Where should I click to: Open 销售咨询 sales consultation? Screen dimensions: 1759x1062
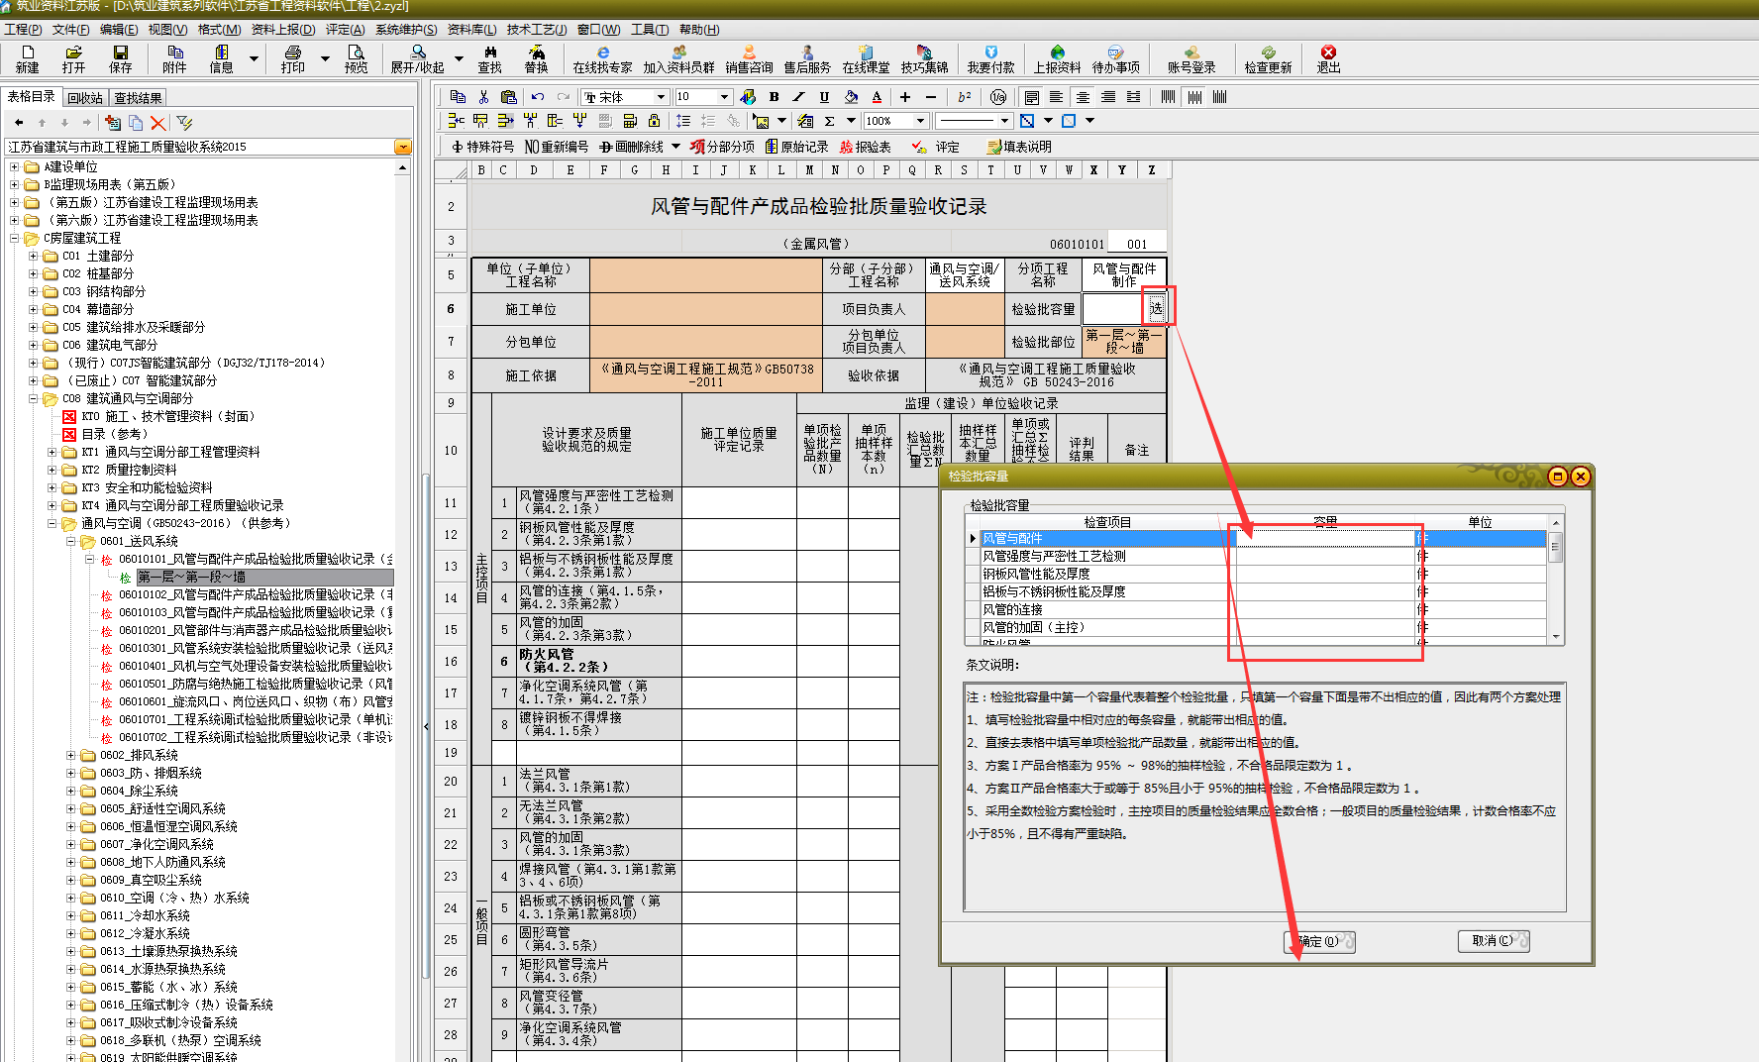pyautogui.click(x=749, y=58)
